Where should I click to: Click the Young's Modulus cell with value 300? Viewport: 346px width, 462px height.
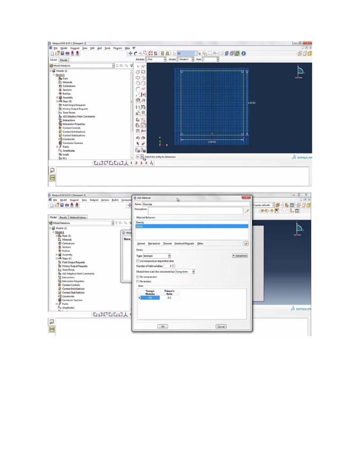click(x=150, y=298)
